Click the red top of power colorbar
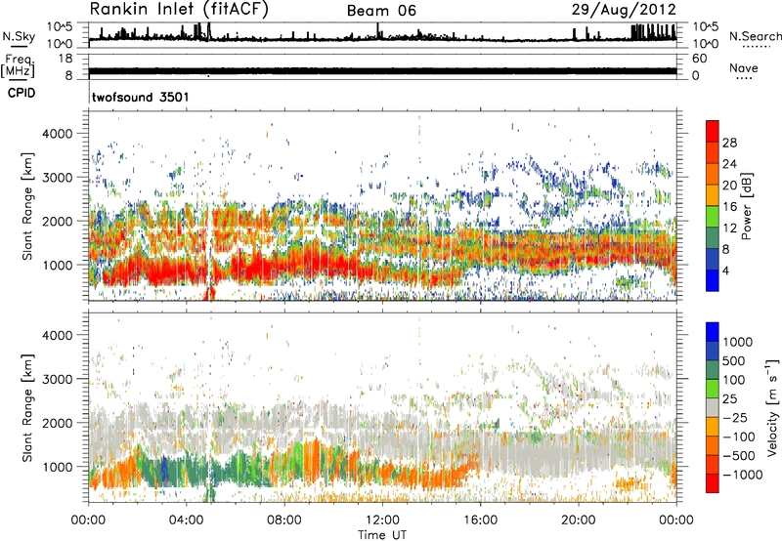Screen dimensions: 782x541 point(713,132)
